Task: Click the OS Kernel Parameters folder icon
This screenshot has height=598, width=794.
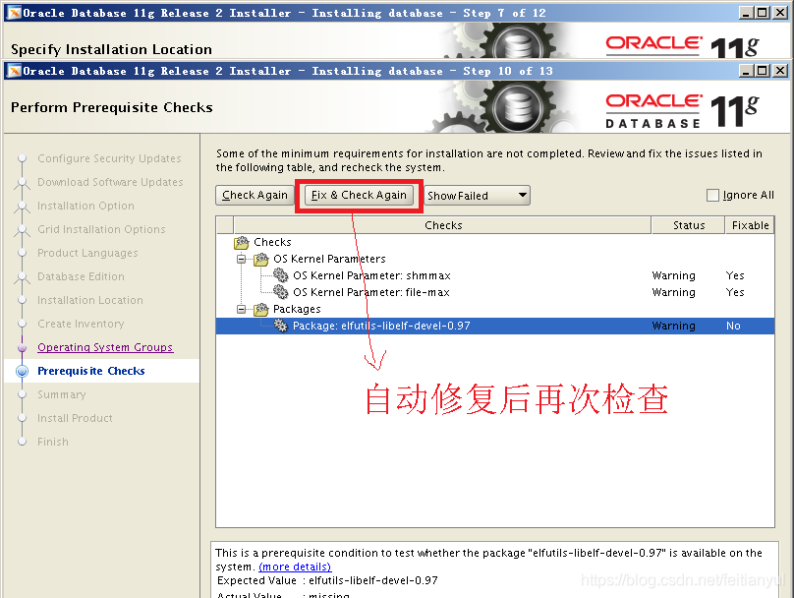Action: (x=261, y=260)
